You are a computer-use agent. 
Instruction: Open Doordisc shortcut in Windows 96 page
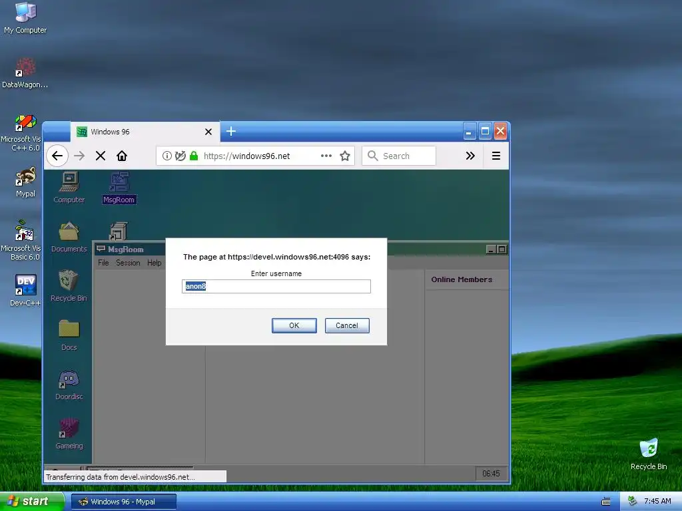[69, 385]
